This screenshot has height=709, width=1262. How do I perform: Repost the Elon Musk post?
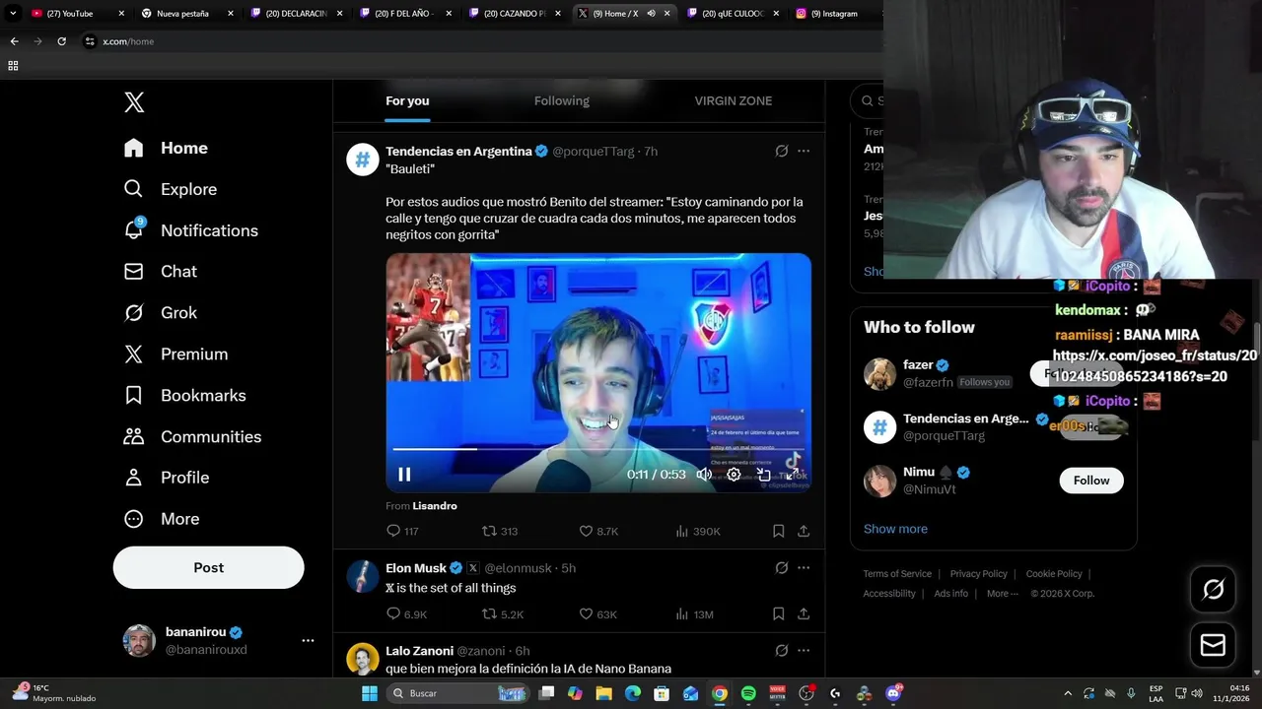pyautogui.click(x=502, y=613)
